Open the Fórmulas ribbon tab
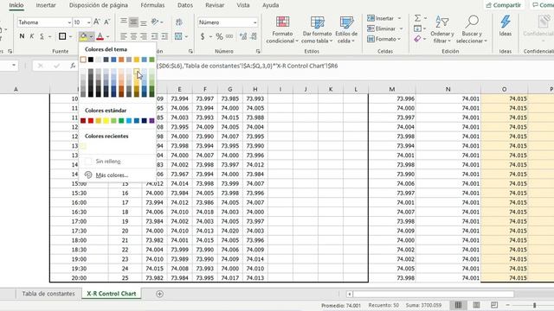Screen dimensions: 554x311 click(x=152, y=5)
